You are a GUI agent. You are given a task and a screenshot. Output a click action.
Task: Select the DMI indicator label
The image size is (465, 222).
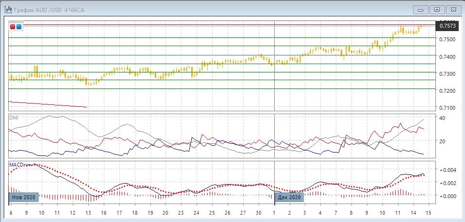pyautogui.click(x=14, y=118)
